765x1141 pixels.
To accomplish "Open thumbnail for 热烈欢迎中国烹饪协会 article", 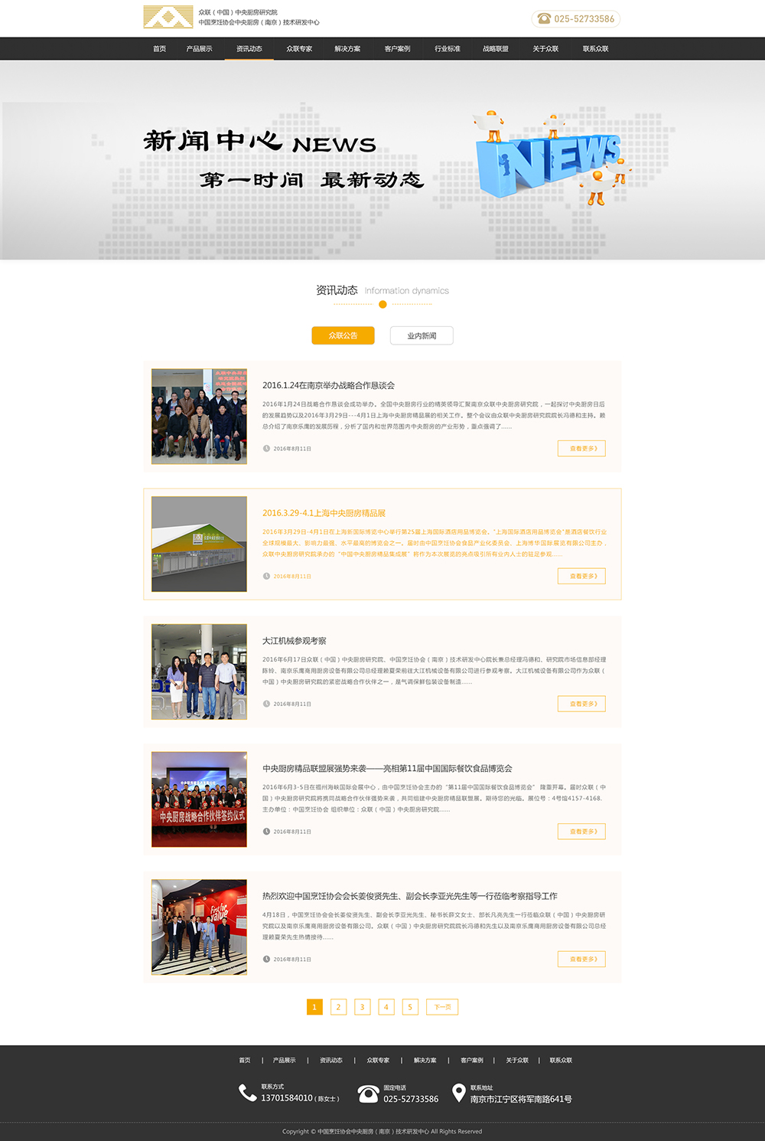I will click(x=199, y=927).
